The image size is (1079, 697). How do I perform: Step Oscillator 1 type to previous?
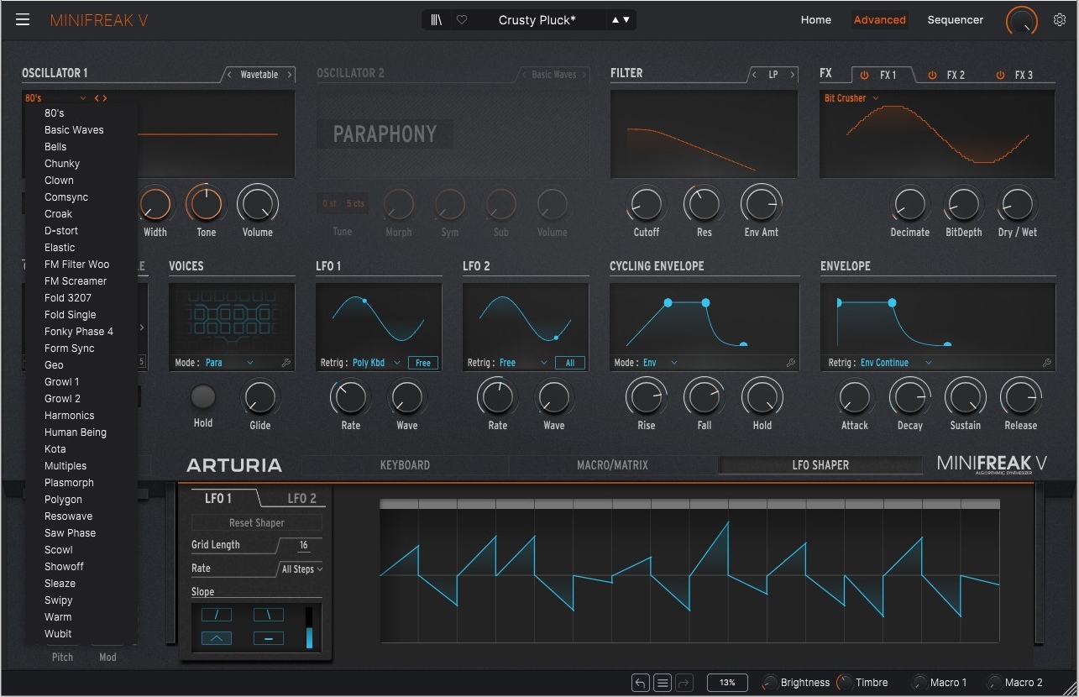230,75
